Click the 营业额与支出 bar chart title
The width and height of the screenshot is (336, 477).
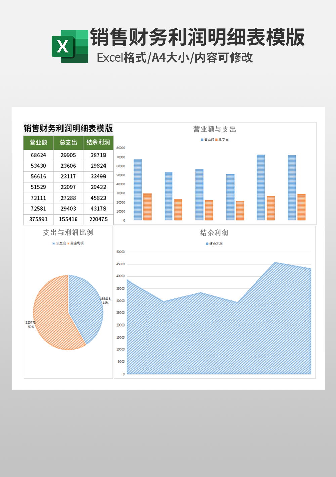click(215, 129)
